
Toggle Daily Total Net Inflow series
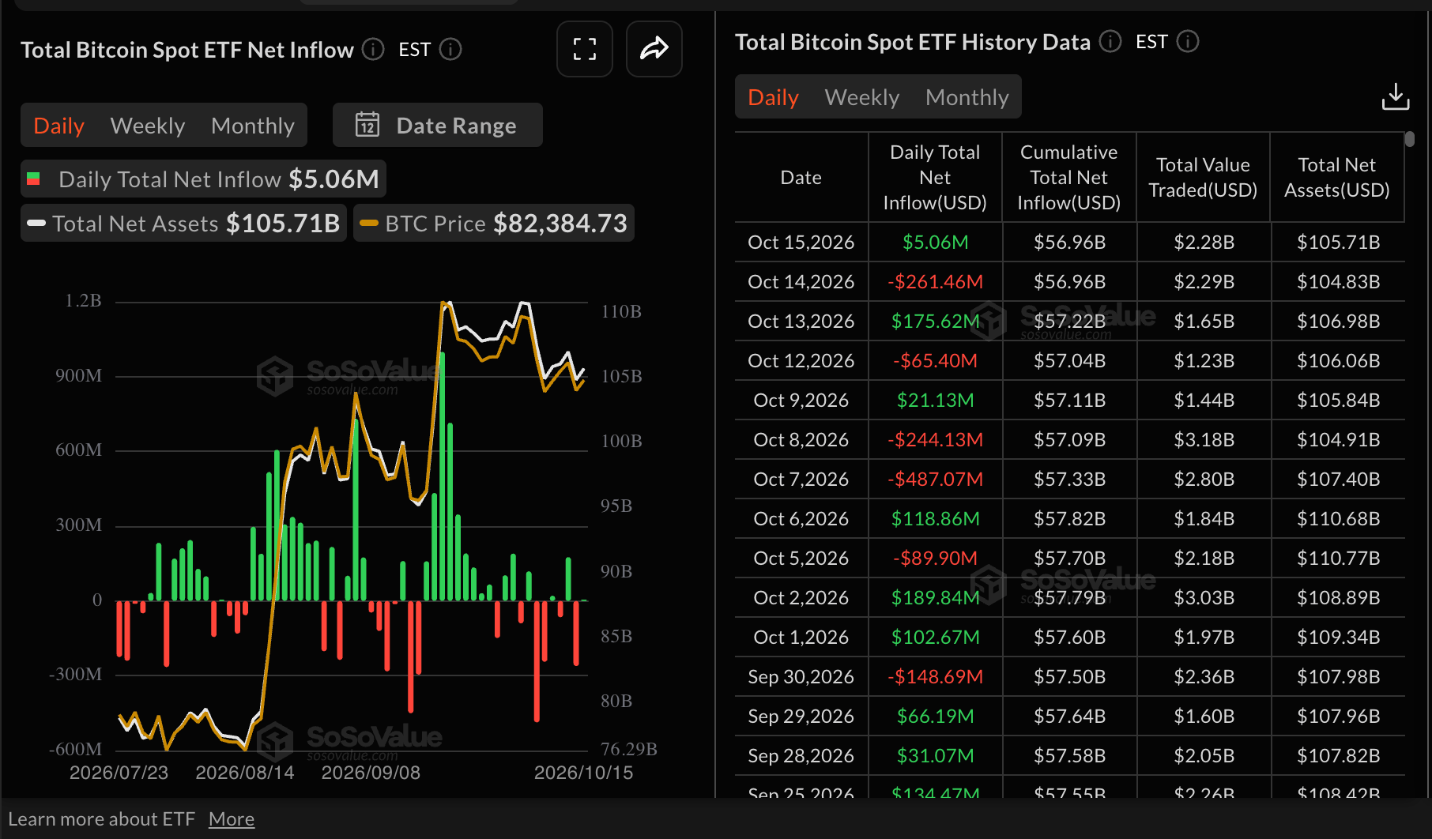(x=203, y=179)
